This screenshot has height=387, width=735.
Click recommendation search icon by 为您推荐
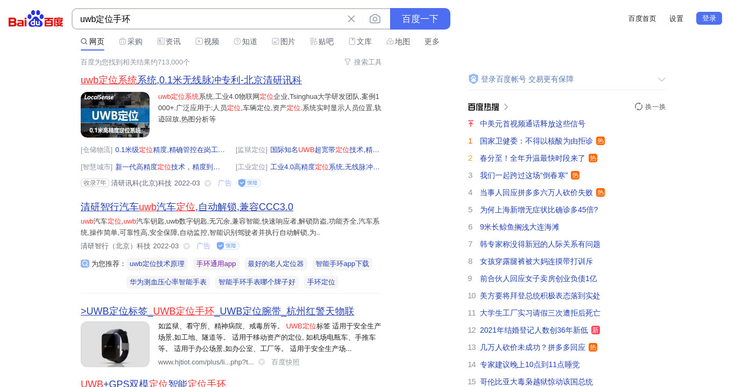tap(85, 264)
